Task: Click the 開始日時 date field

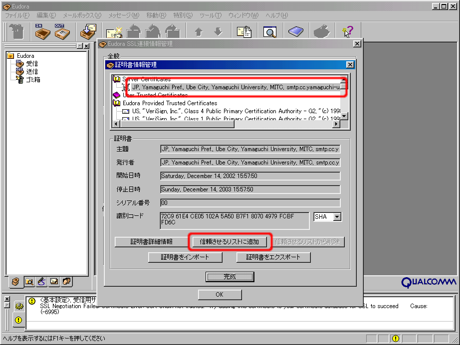Action: pos(250,176)
